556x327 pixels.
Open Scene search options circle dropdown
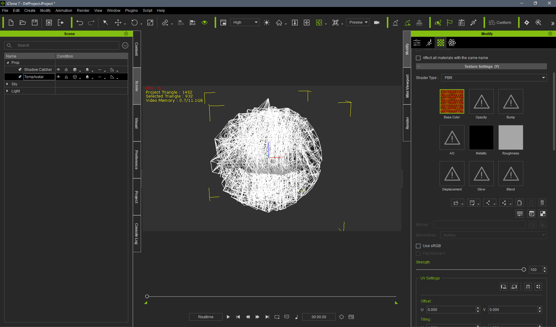tap(125, 45)
